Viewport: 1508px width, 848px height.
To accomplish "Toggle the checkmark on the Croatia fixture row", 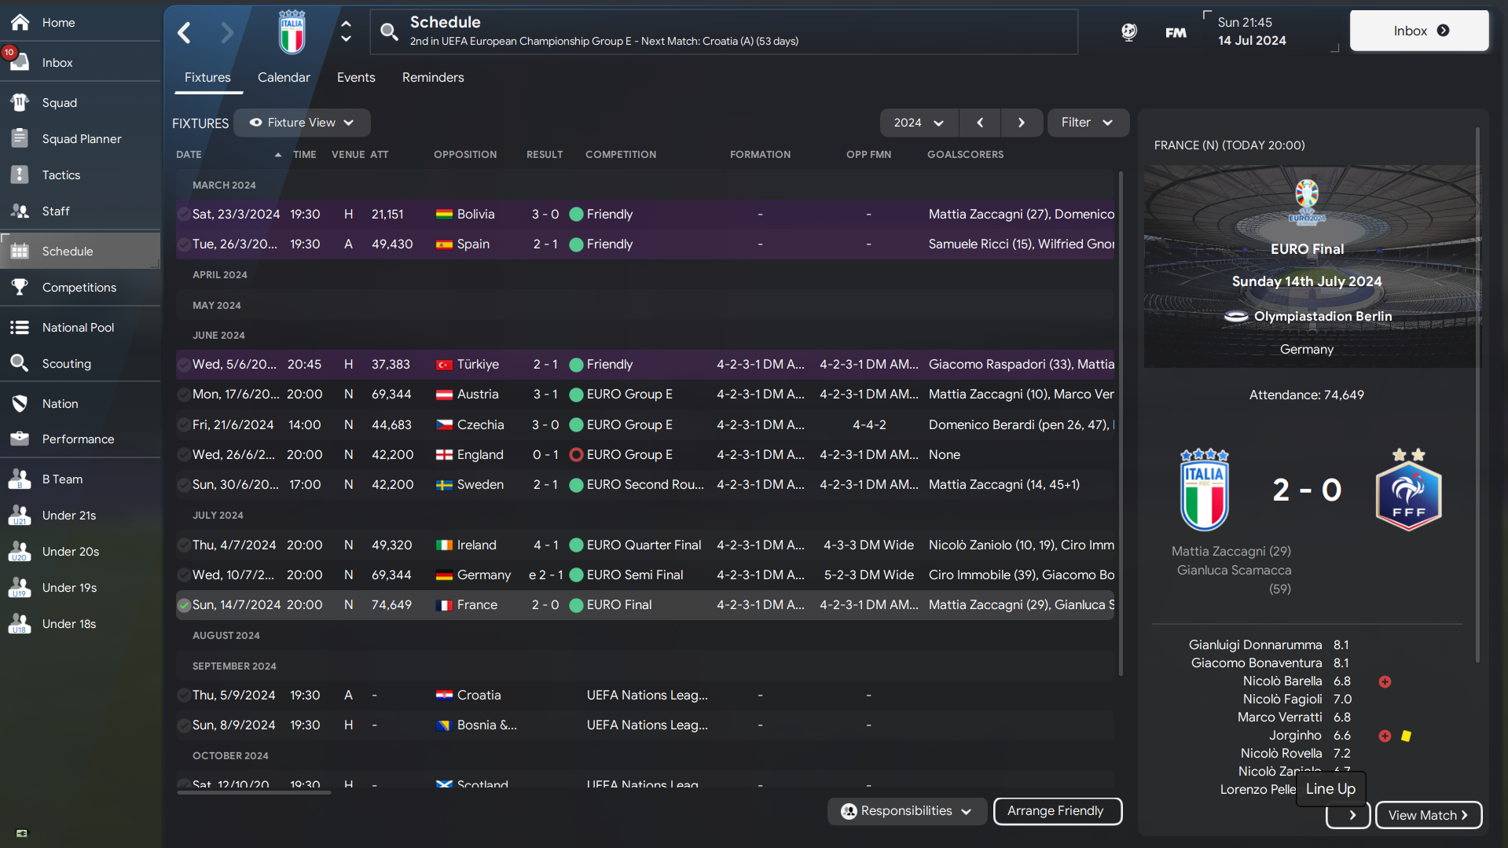I will pyautogui.click(x=184, y=695).
